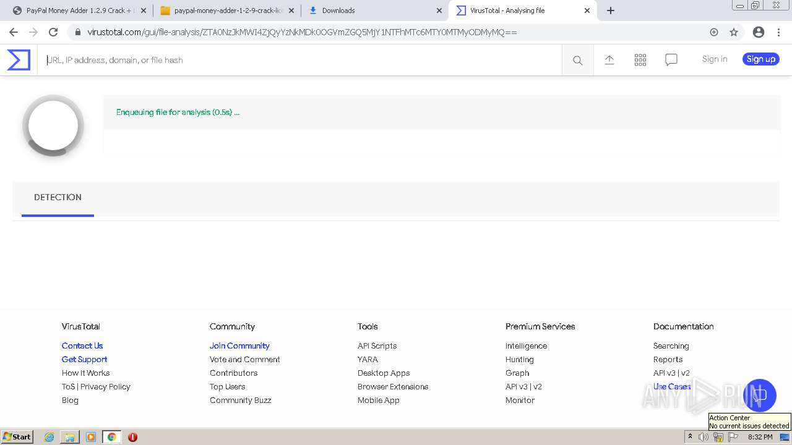Switch to the Downloads tab
The image size is (792, 445).
[375, 11]
